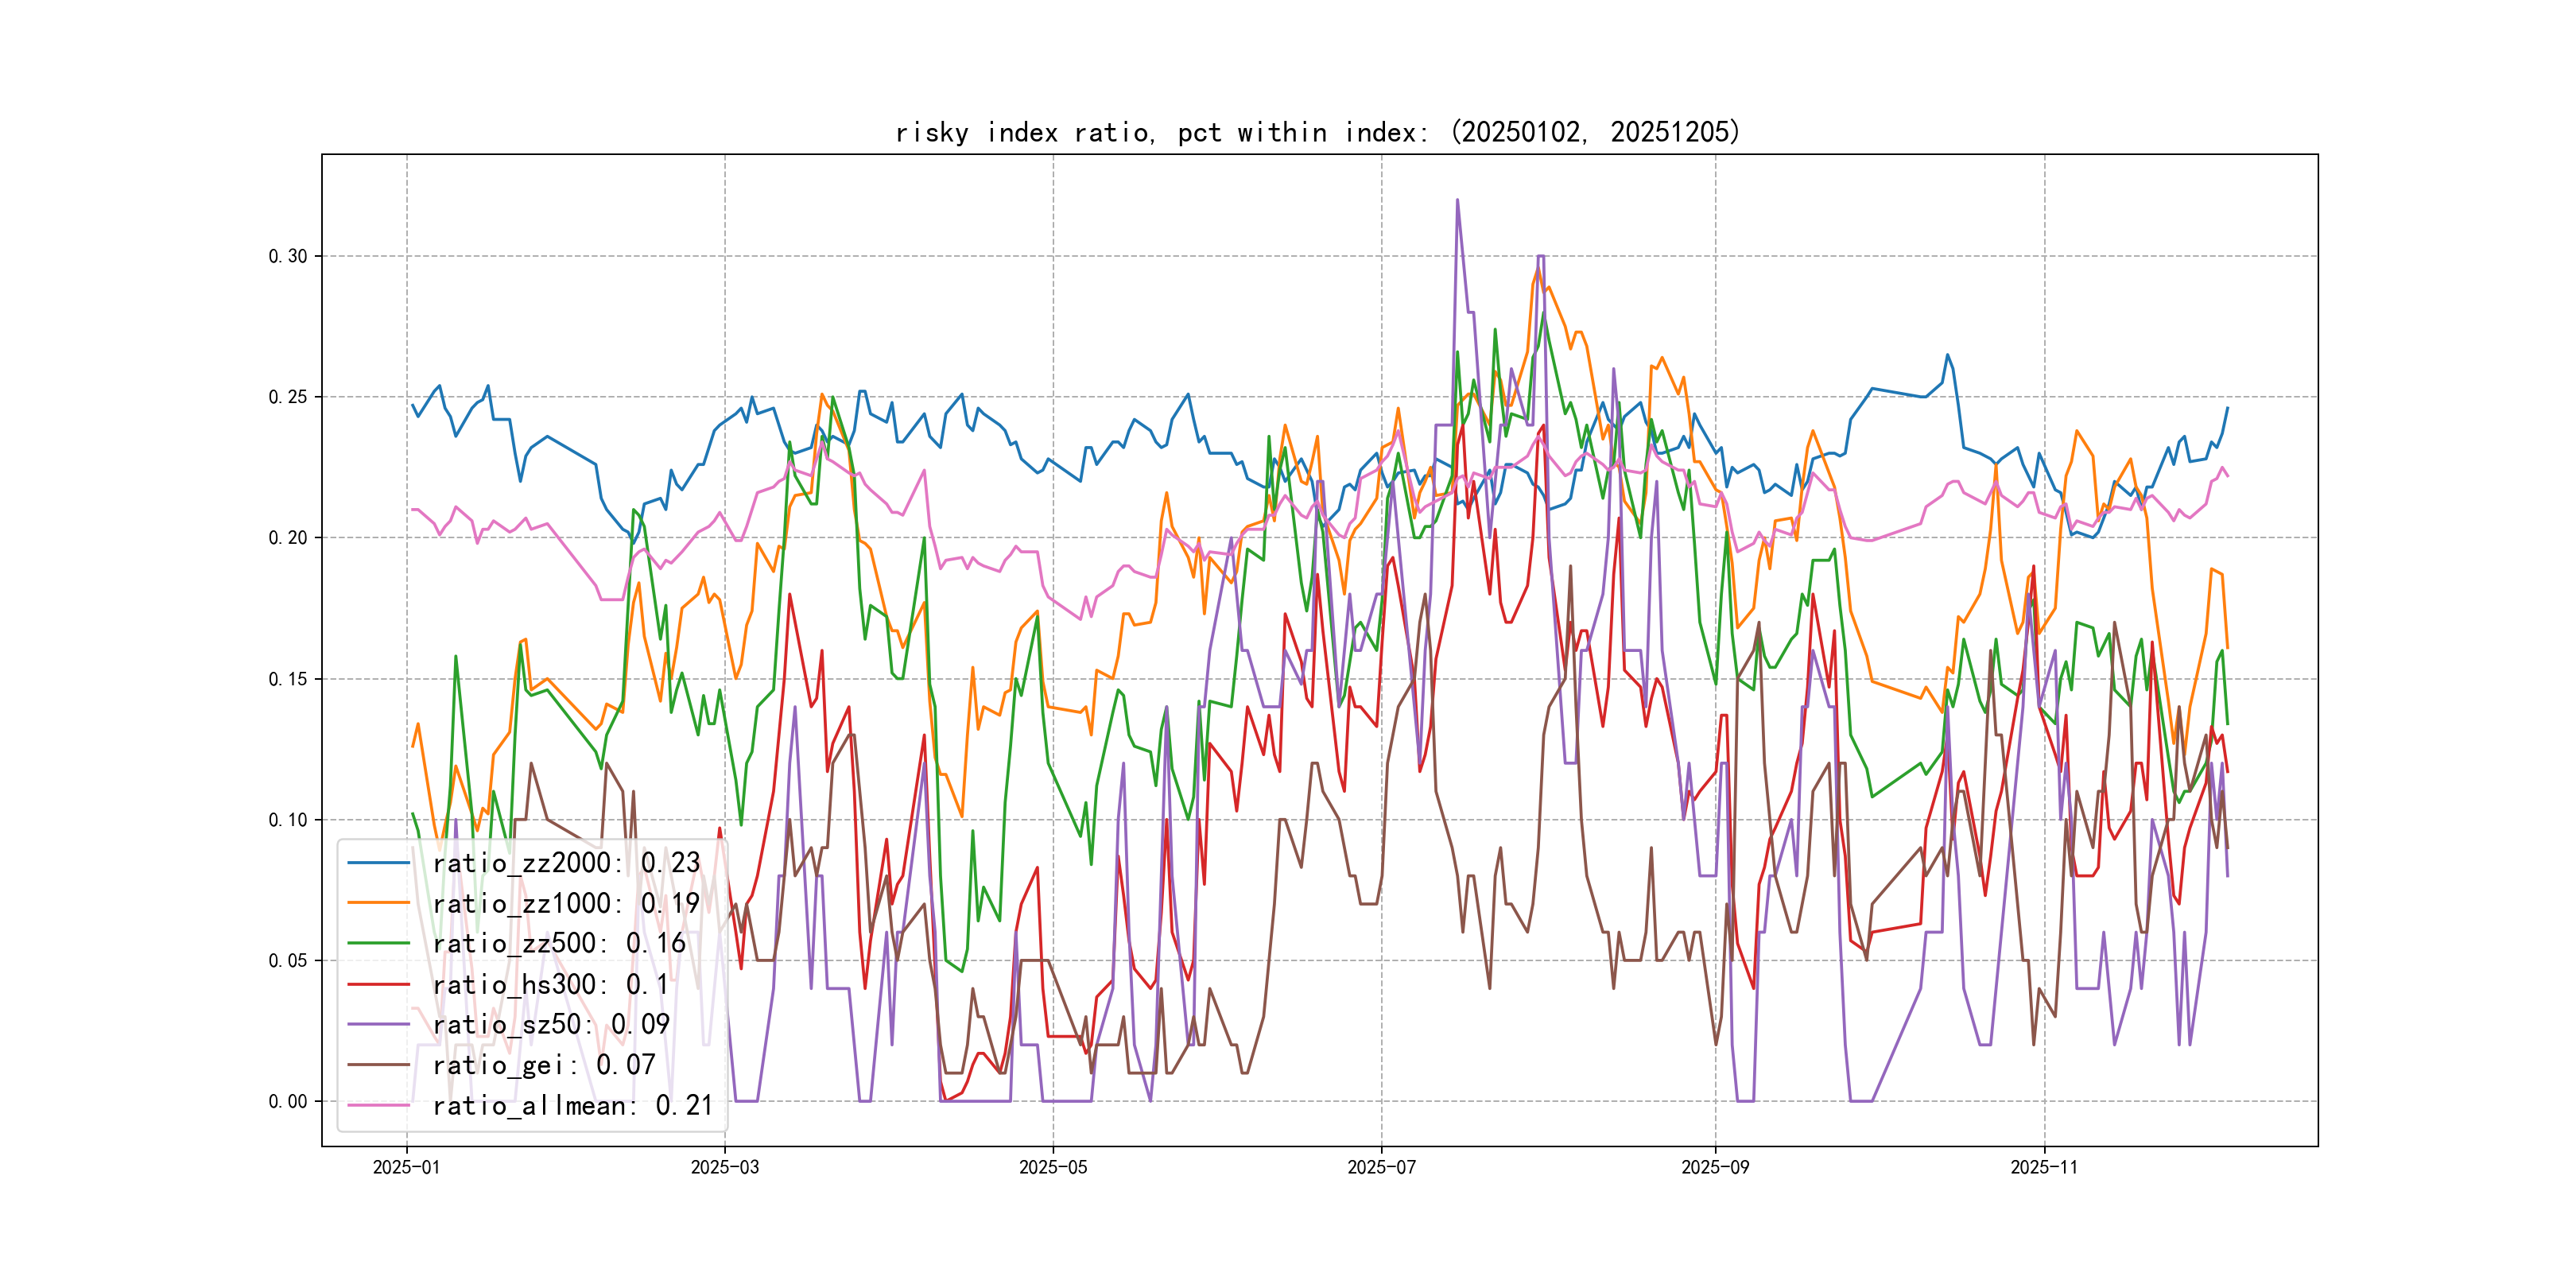Click the ratio_hs300 legend label
Image resolution: width=2576 pixels, height=1288 pixels.
[x=550, y=985]
